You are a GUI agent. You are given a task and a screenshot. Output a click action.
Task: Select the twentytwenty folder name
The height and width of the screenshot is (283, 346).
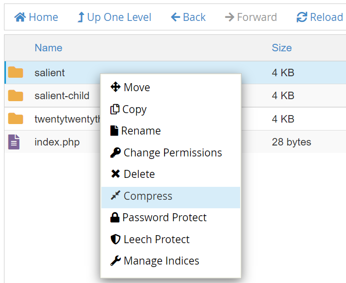point(67,119)
